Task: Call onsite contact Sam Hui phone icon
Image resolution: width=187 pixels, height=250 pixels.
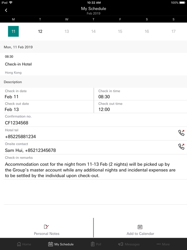Action: click(181, 146)
